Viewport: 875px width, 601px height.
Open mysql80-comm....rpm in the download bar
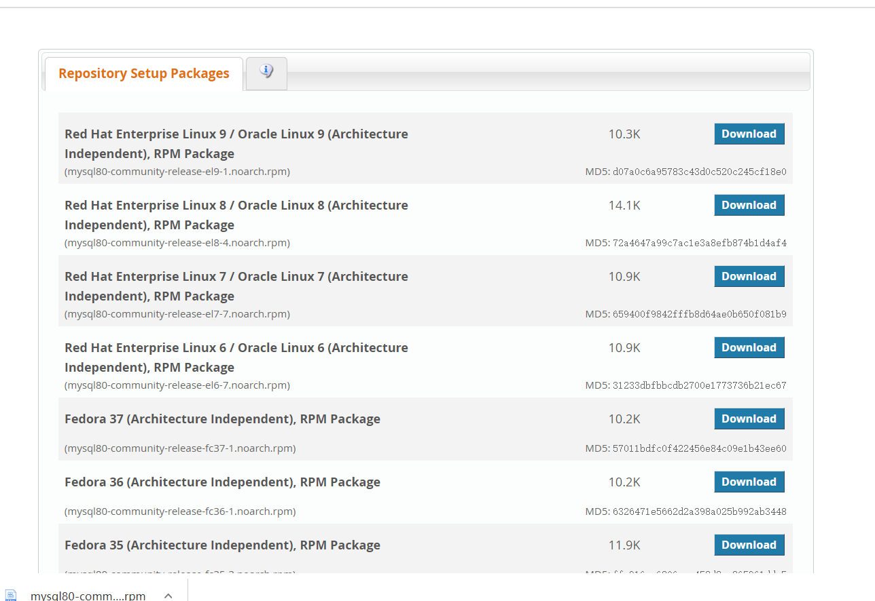coord(88,596)
